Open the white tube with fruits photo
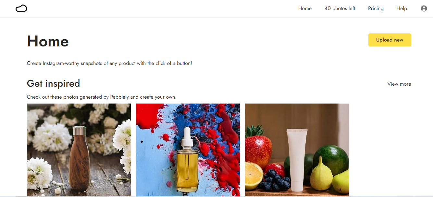433x197 pixels. pos(297,150)
